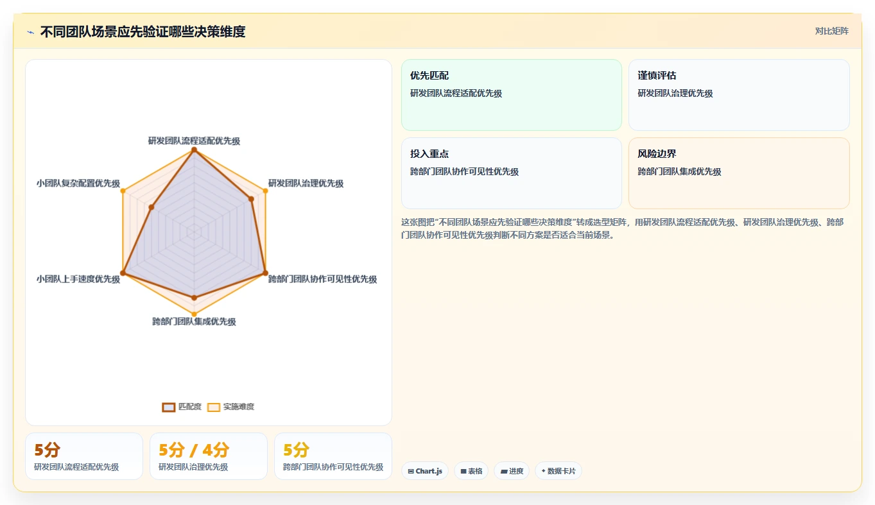Screen dimensions: 875x505
Task: Click the Chart.js tag chip
Action: click(425, 471)
